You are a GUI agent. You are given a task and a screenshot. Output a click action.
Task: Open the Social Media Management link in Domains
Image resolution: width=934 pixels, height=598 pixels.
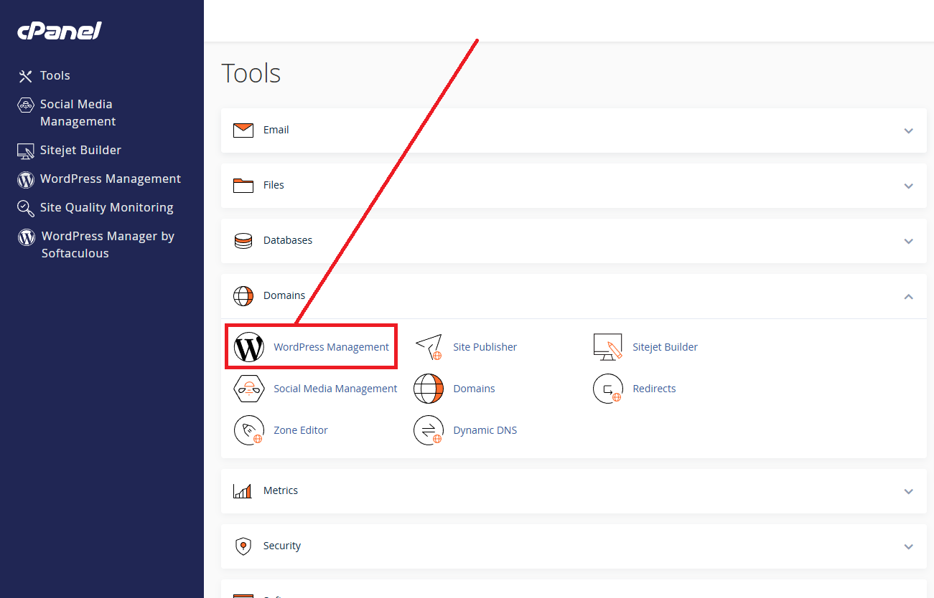(x=335, y=389)
